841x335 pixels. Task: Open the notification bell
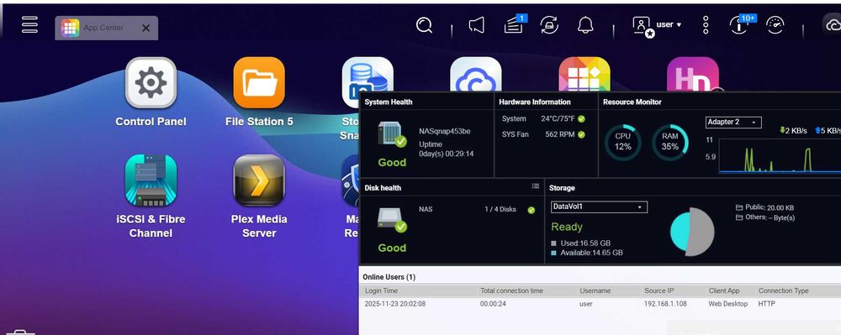point(585,25)
